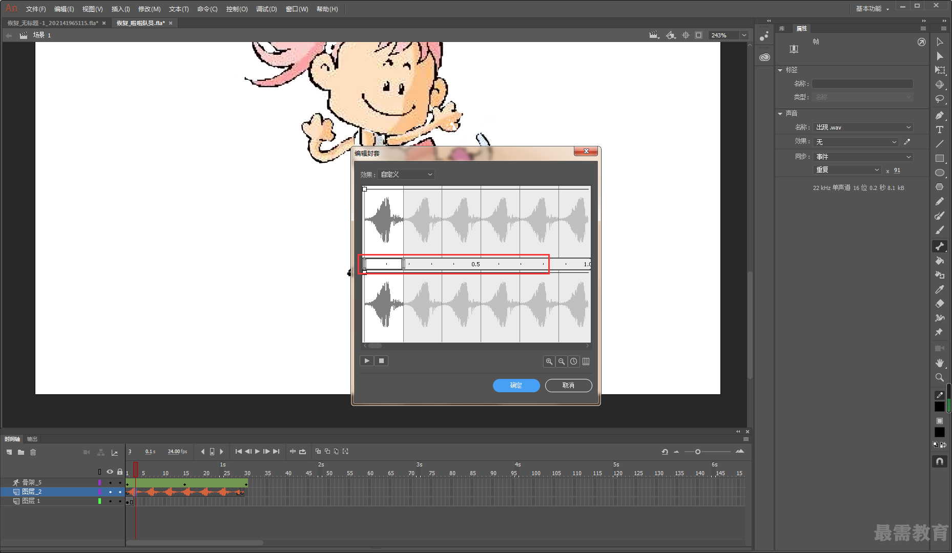
Task: Select the Text tool
Action: 940,130
